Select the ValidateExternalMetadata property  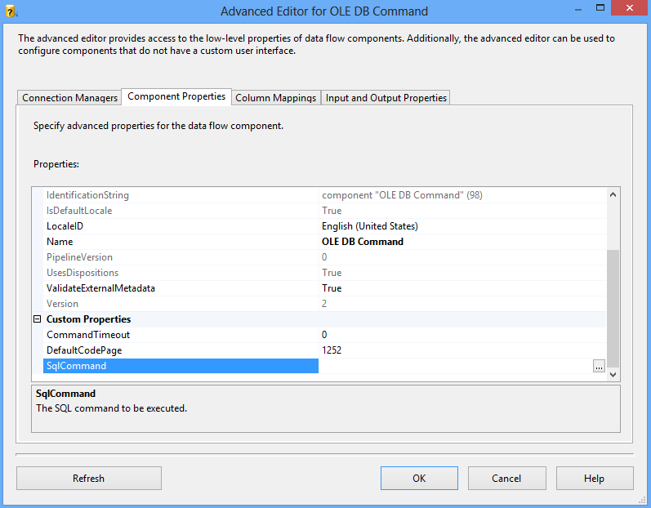tap(181, 288)
